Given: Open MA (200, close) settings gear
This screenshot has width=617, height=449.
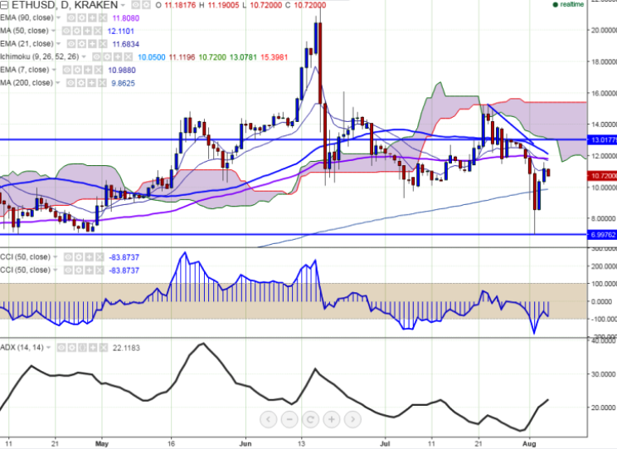Looking at the screenshot, I should pos(81,83).
